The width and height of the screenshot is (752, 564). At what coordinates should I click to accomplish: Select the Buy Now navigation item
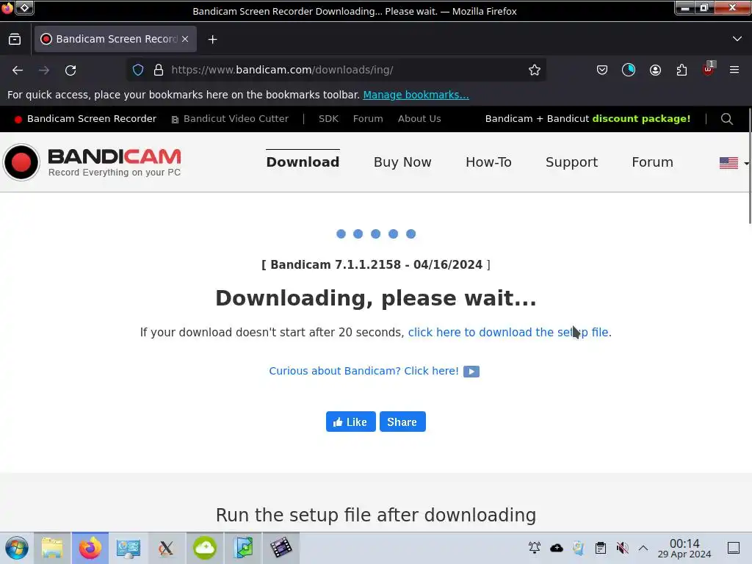coord(402,162)
